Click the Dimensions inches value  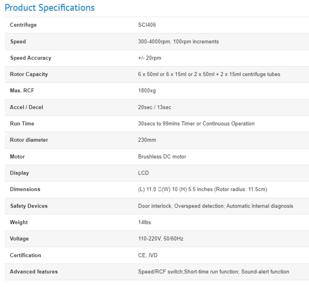[x=202, y=189]
